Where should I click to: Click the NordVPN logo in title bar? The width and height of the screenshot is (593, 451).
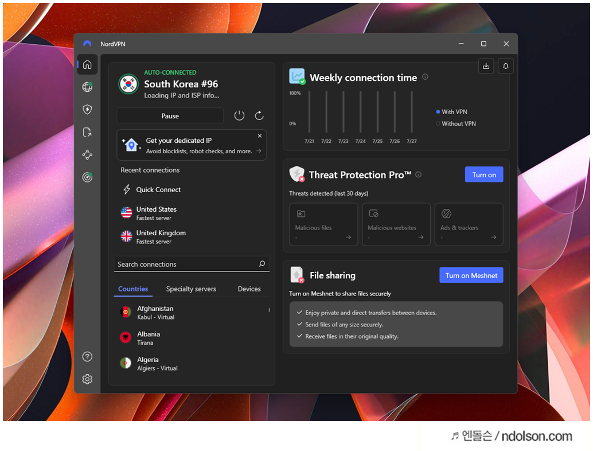[87, 44]
